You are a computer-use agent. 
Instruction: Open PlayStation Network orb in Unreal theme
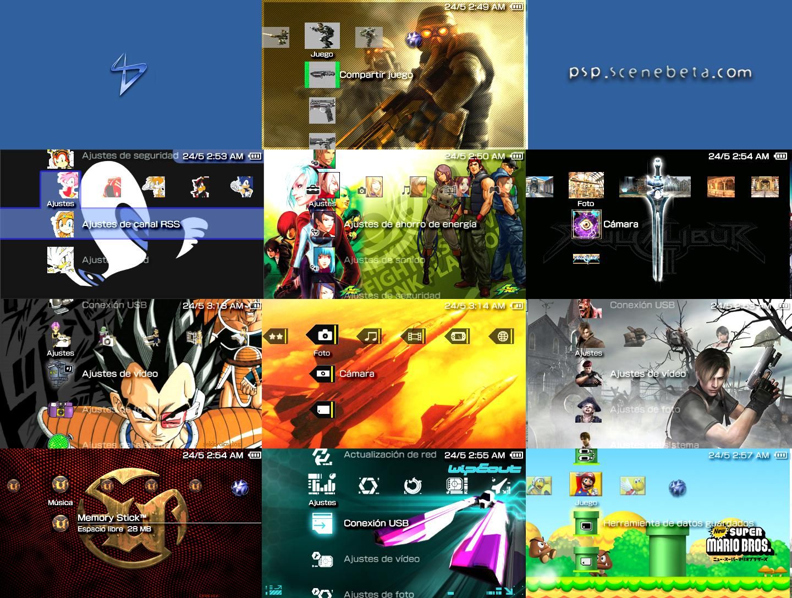(239, 488)
